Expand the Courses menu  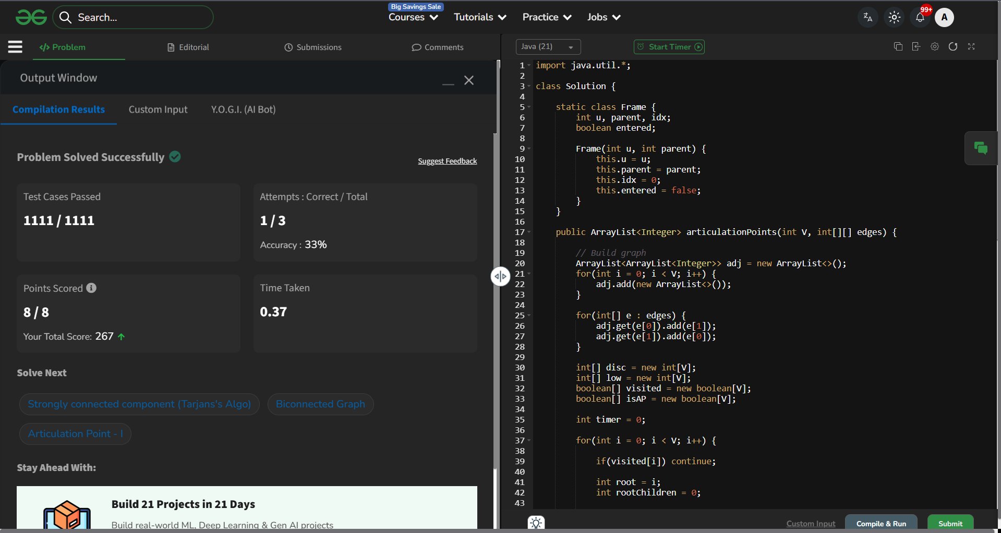click(x=413, y=18)
